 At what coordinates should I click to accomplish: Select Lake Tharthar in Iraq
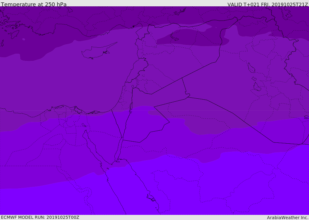pos(251,68)
